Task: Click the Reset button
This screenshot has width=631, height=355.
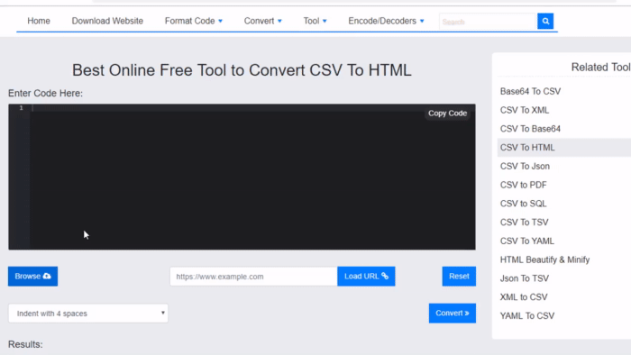Action: pos(459,277)
